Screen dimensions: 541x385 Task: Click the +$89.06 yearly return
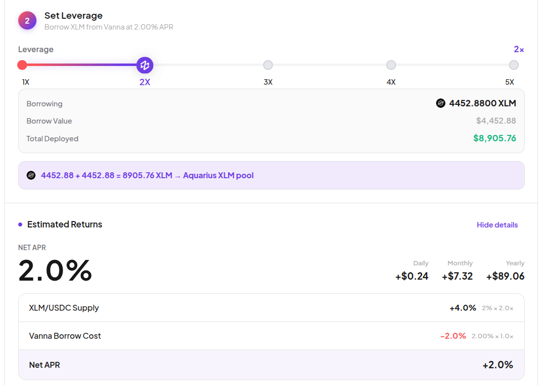pyautogui.click(x=505, y=276)
